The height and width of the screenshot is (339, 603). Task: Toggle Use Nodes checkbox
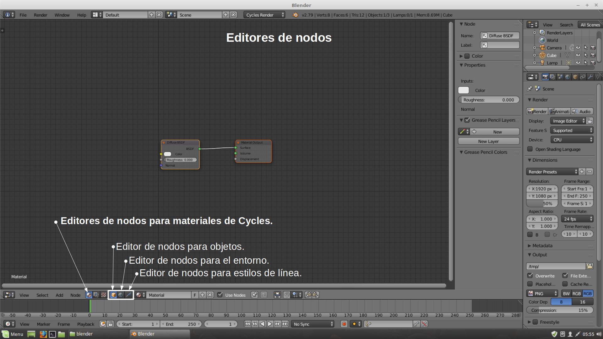(x=220, y=295)
